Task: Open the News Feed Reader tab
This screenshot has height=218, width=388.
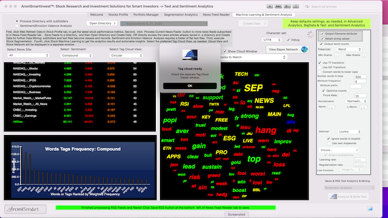Action: click(x=216, y=15)
